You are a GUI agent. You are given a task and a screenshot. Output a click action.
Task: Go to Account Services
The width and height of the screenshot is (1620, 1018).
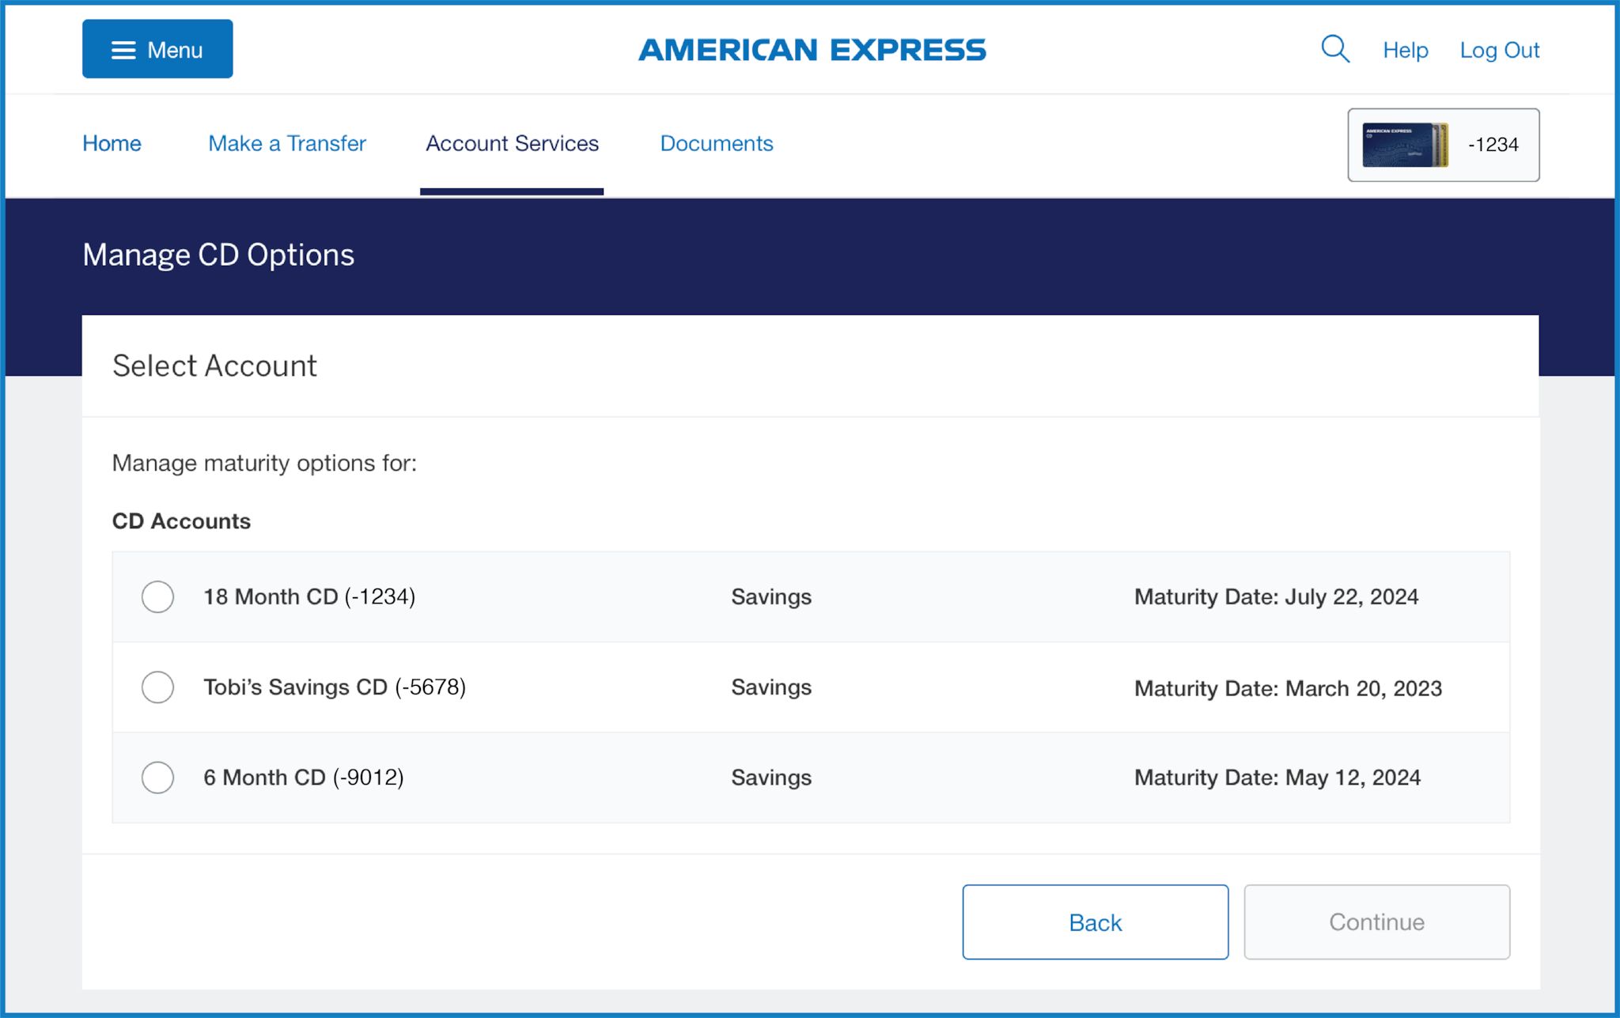coord(511,143)
